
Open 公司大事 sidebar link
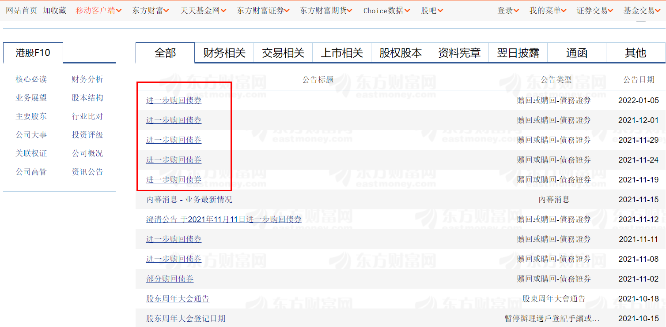point(31,135)
